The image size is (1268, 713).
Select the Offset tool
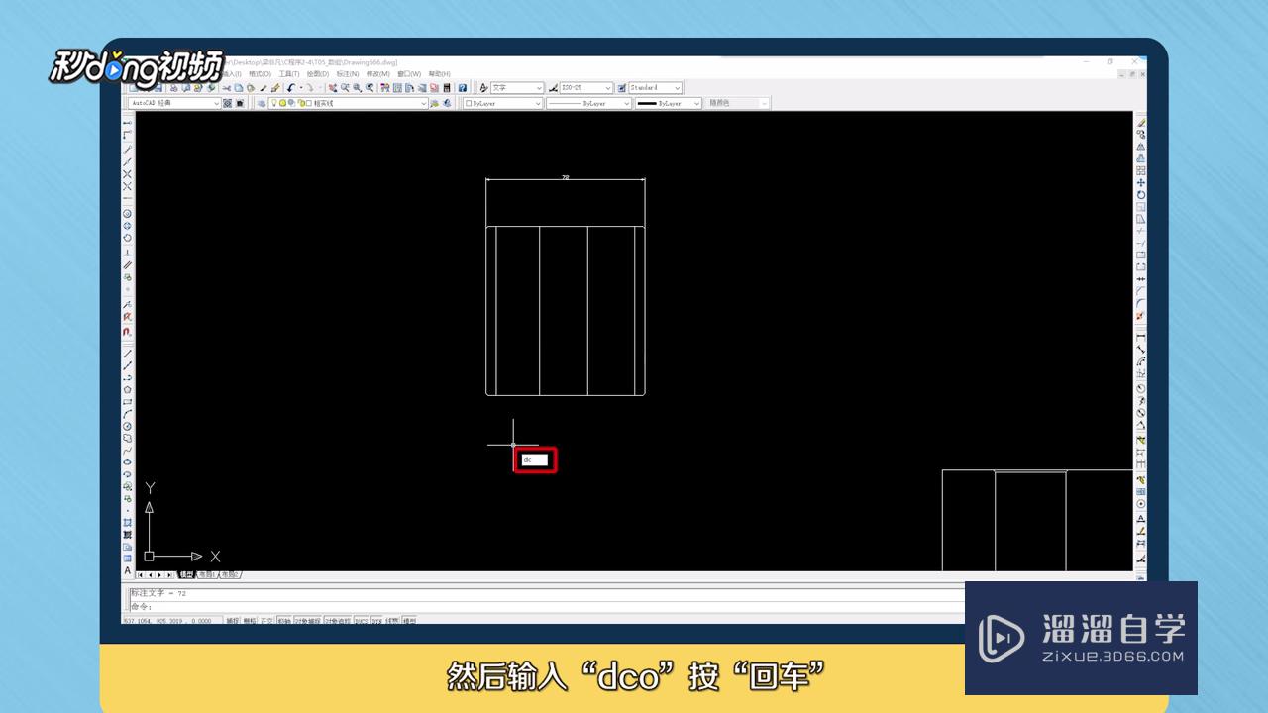coord(1141,158)
